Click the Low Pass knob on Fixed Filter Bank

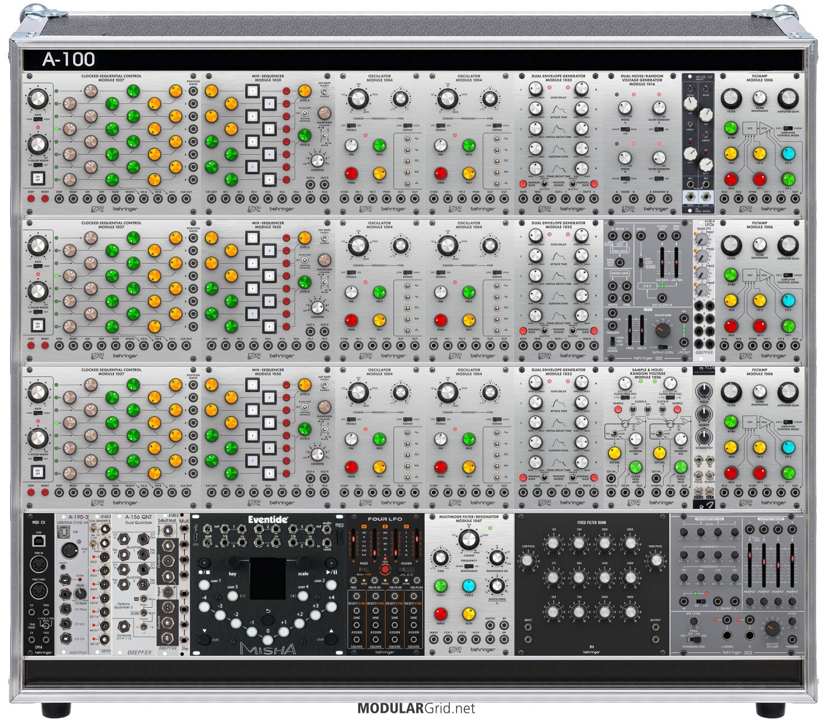pos(527,561)
